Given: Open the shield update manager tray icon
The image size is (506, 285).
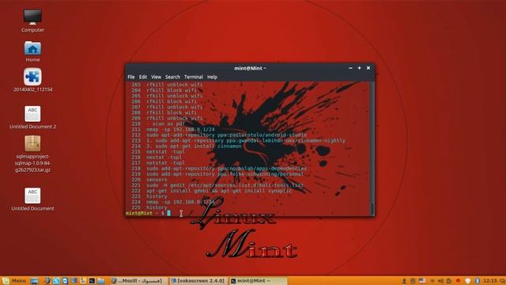Looking at the screenshot, I should [x=467, y=281].
